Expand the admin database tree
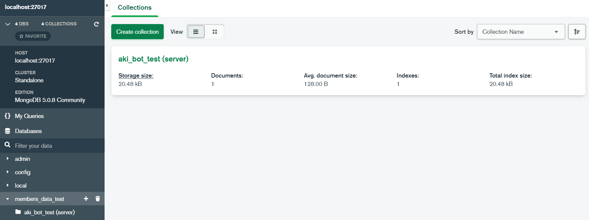This screenshot has width=589, height=220. [x=8, y=159]
